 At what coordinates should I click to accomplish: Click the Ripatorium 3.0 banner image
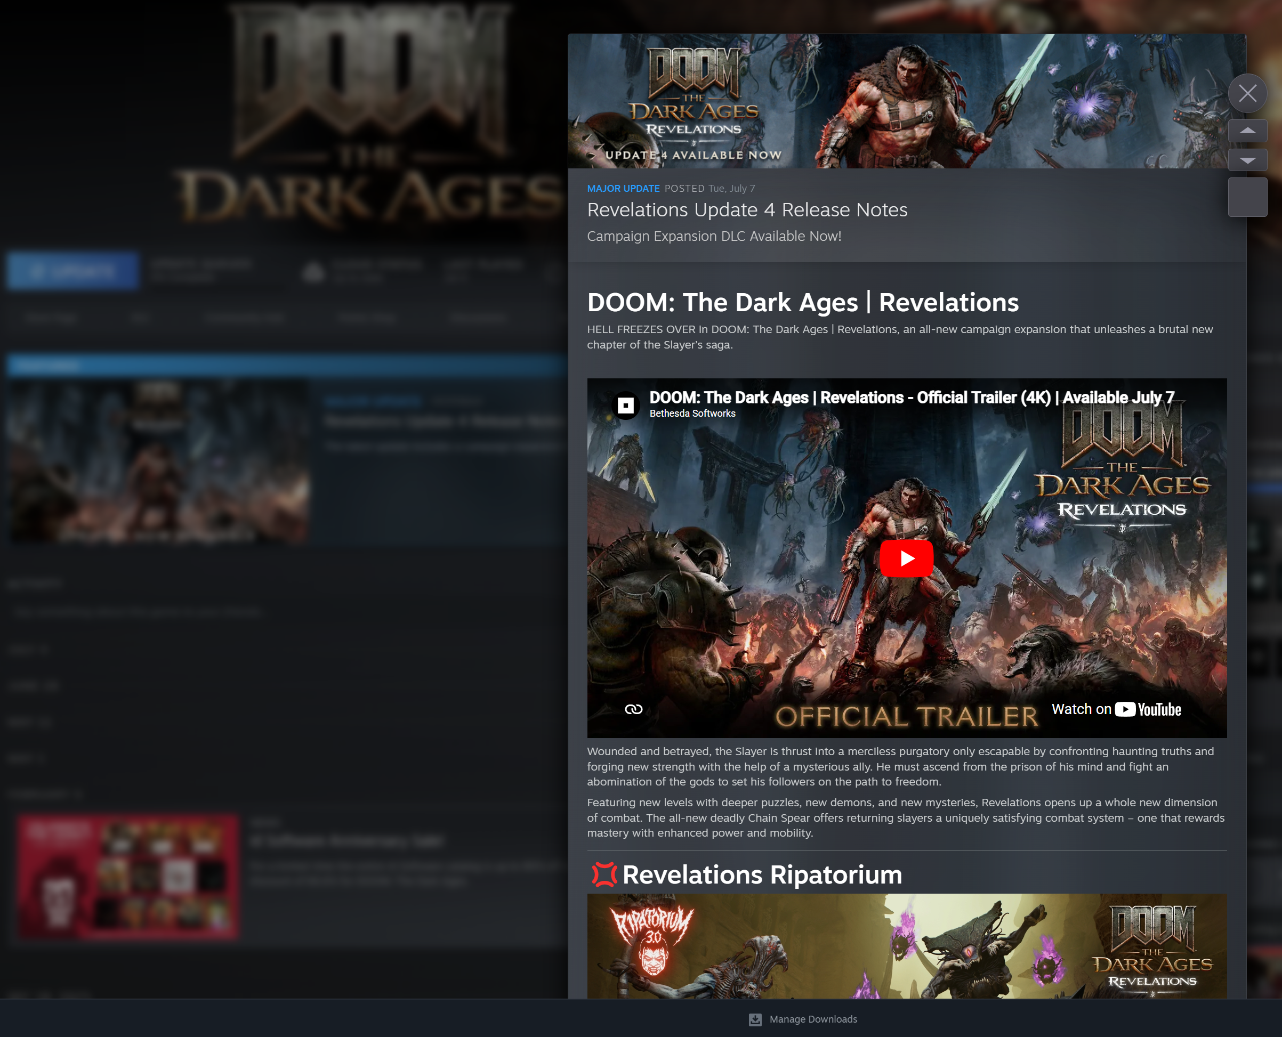pos(907,946)
